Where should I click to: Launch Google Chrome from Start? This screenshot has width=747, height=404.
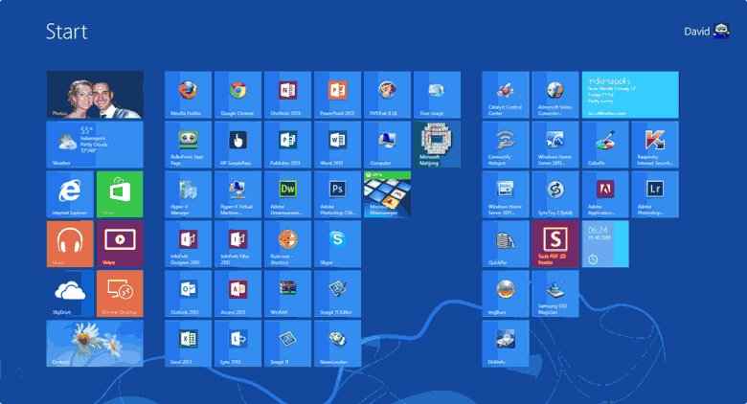[238, 95]
